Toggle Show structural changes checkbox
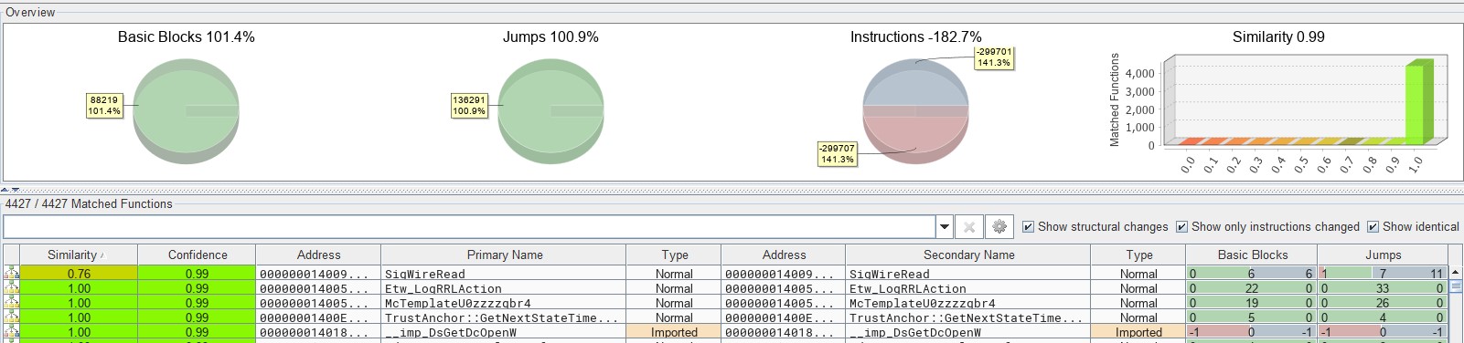1464x343 pixels. (x=1028, y=226)
